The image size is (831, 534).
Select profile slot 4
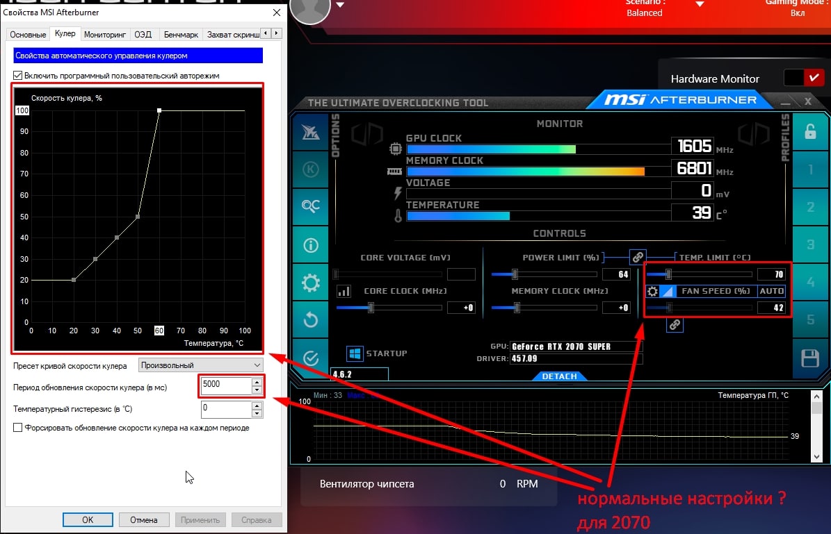point(810,282)
